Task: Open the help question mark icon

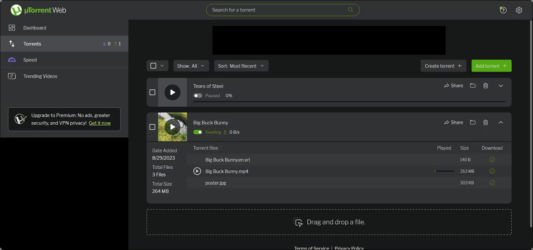Action: (503, 10)
